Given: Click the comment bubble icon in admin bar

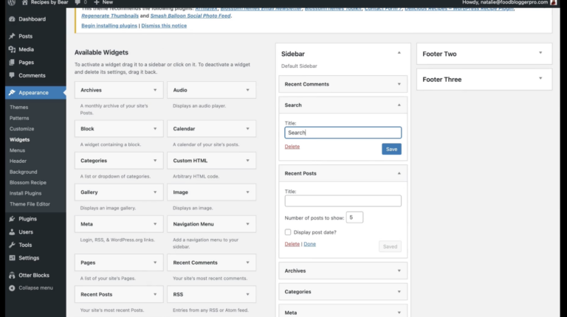Looking at the screenshot, I should click(78, 2).
